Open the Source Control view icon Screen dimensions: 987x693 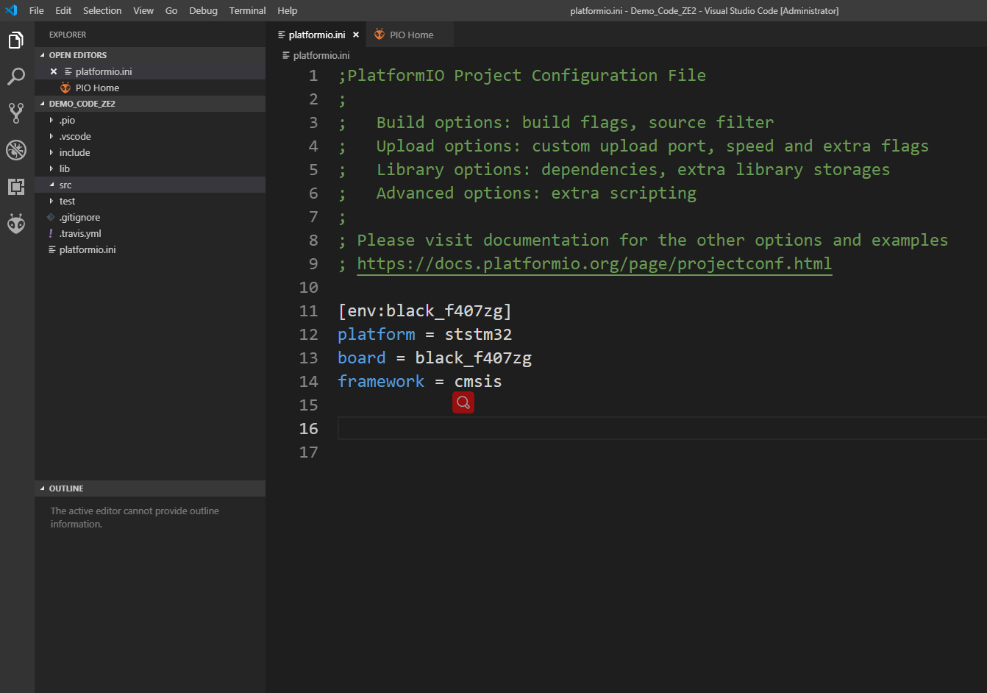click(x=16, y=113)
